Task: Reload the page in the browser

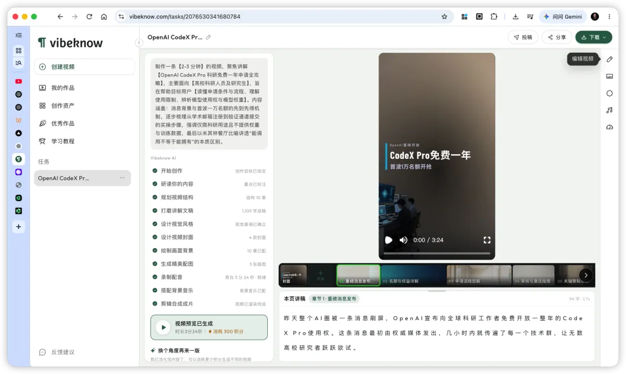Action: pos(89,16)
